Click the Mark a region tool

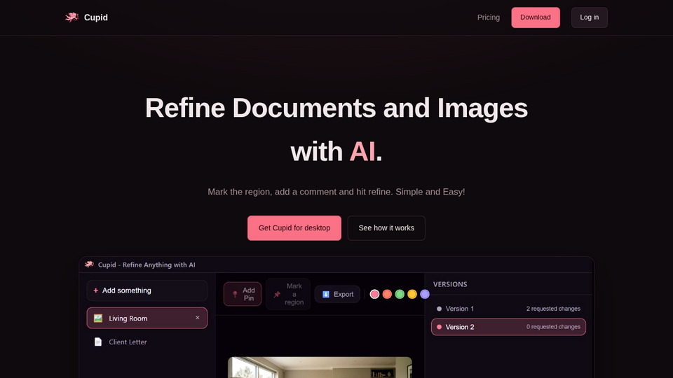288,294
